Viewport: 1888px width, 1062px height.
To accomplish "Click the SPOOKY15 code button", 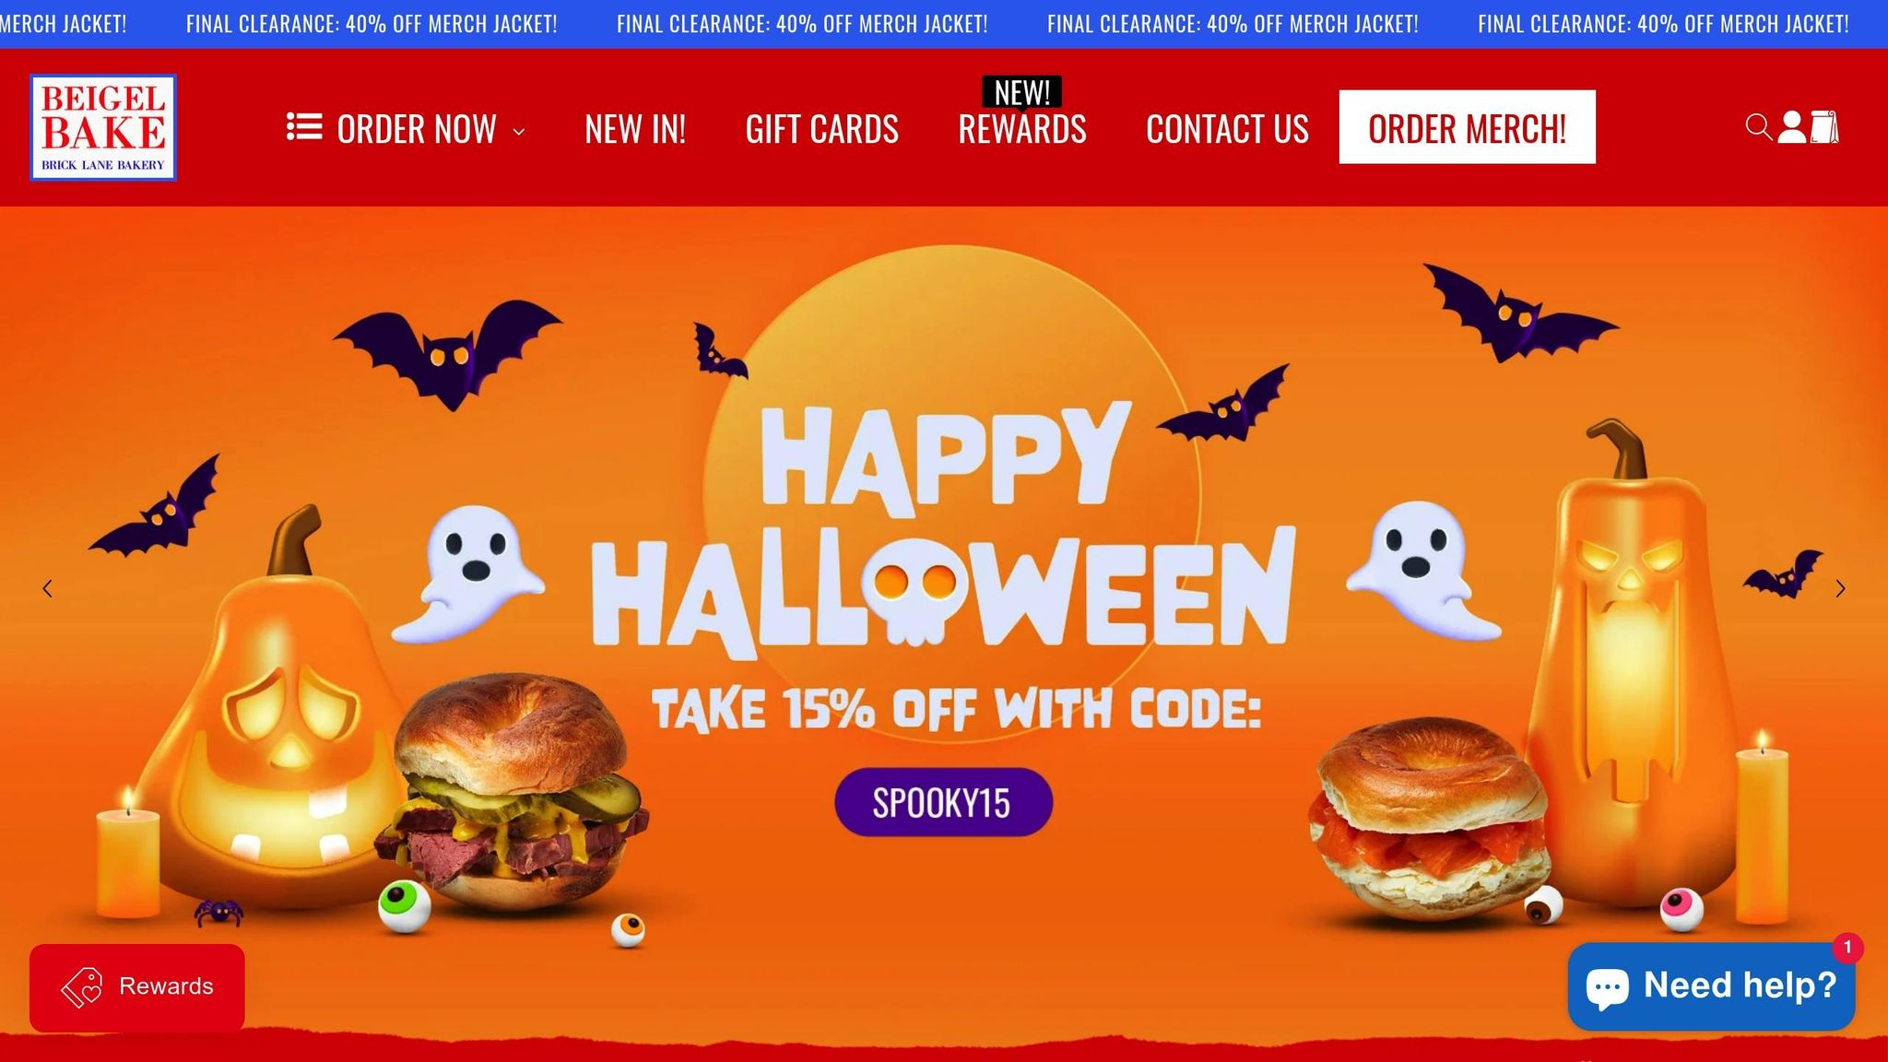I will (943, 802).
